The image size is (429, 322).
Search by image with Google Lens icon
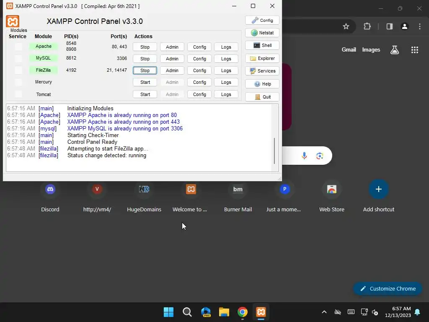(x=320, y=156)
